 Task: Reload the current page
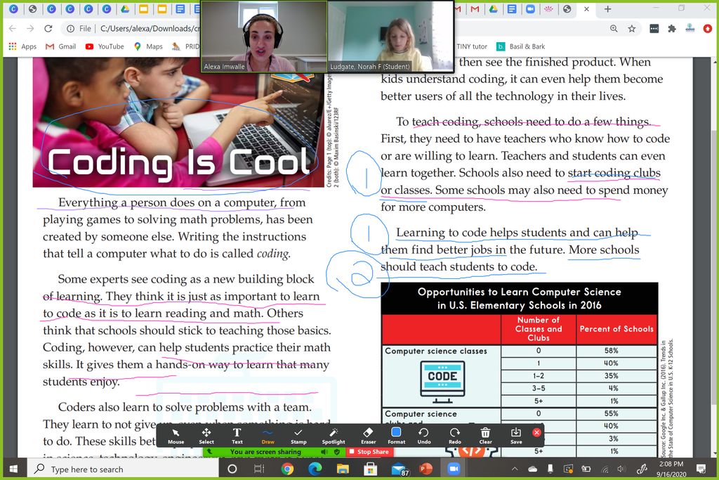coord(48,28)
